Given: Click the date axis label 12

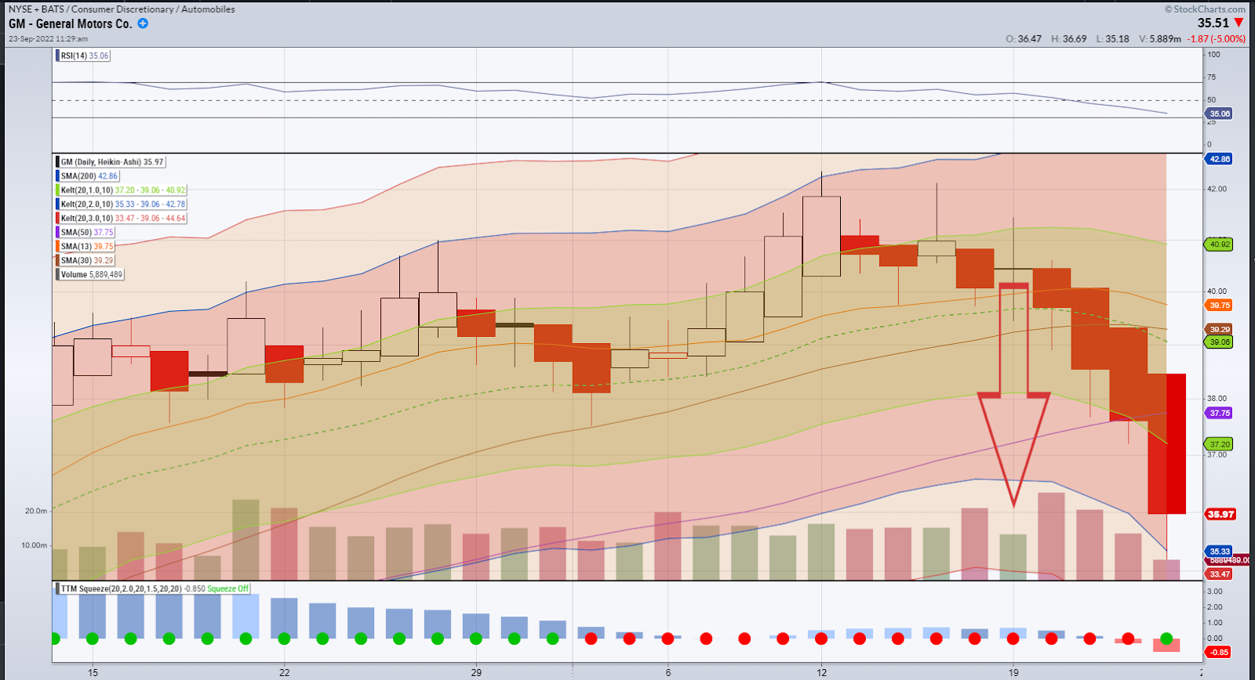Looking at the screenshot, I should 821,672.
